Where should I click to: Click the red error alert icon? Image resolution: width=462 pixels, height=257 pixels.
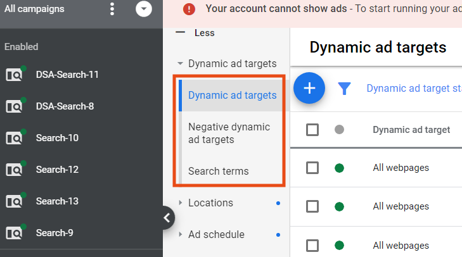pos(189,9)
